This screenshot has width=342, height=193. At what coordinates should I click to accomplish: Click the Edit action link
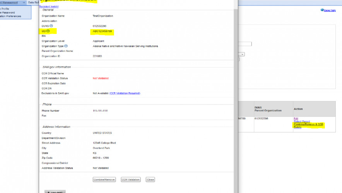(296, 119)
